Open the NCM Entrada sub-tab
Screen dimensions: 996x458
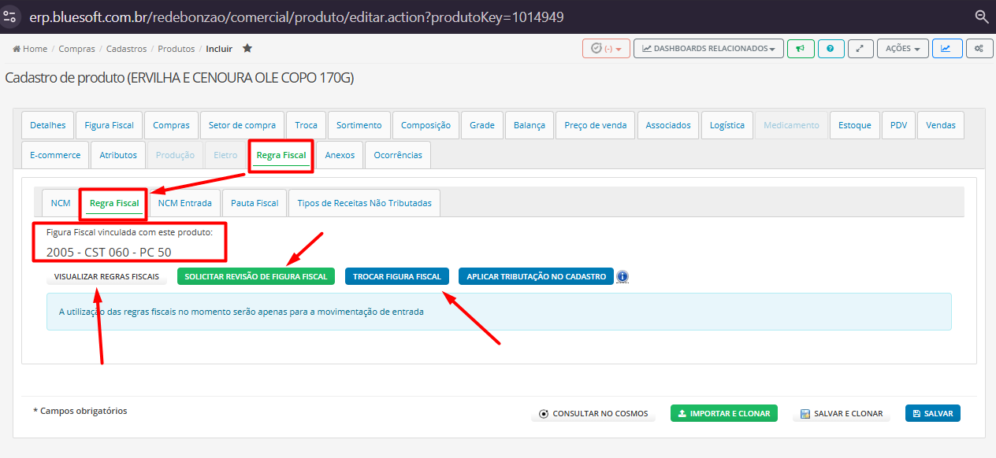[184, 203]
